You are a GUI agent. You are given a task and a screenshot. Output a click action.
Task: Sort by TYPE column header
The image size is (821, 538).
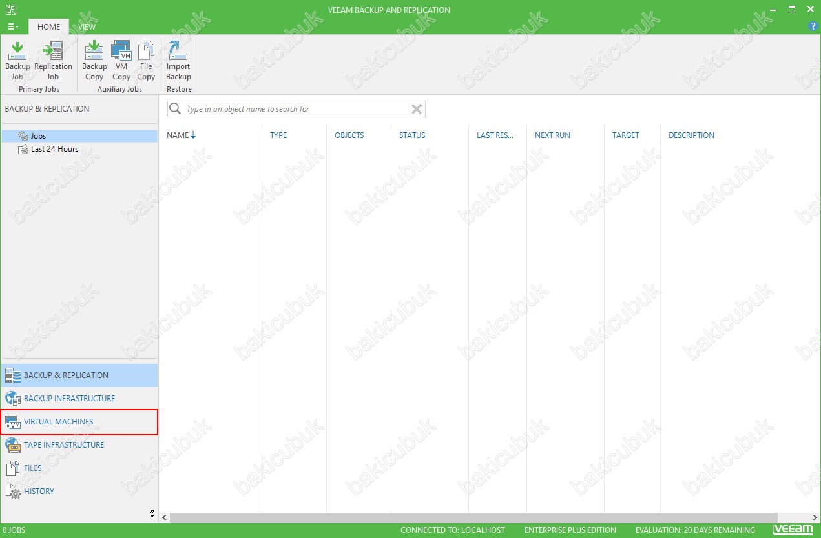pos(278,135)
